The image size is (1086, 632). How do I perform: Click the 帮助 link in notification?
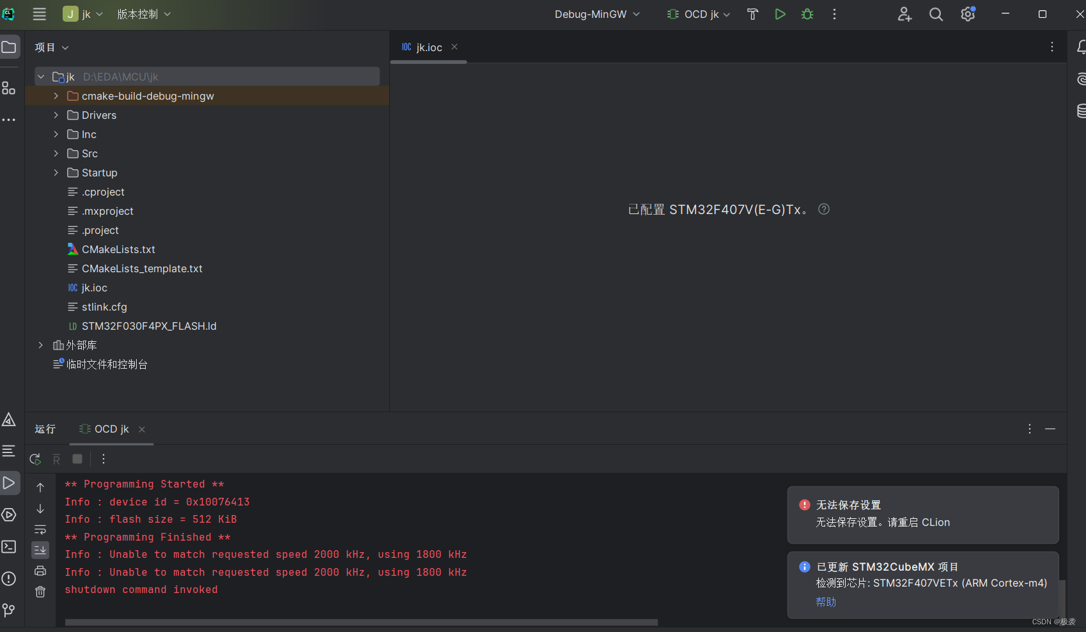point(826,601)
